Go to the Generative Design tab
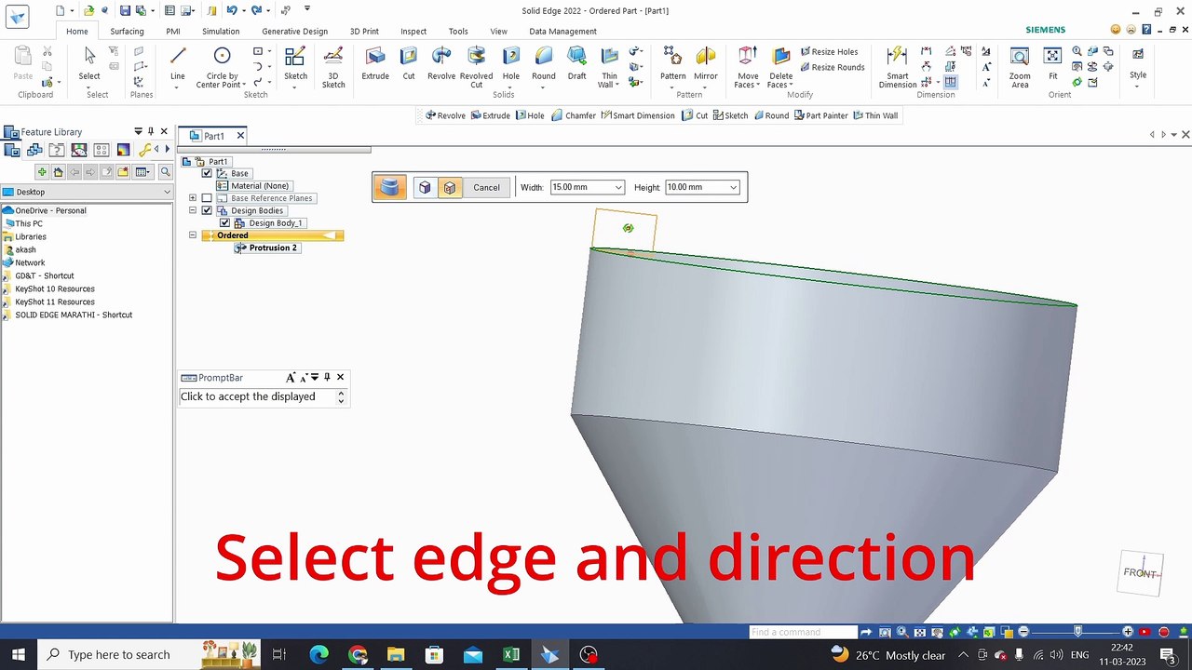The image size is (1192, 670). (294, 32)
